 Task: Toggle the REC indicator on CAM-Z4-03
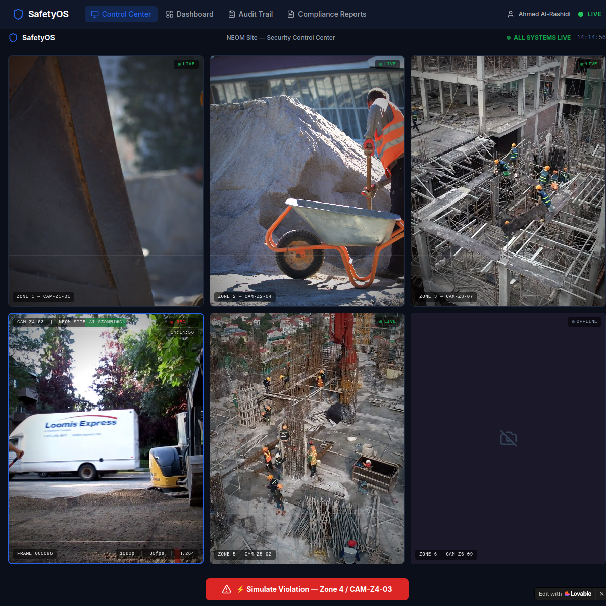click(180, 322)
